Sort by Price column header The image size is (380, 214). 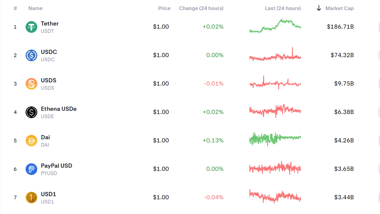point(164,8)
